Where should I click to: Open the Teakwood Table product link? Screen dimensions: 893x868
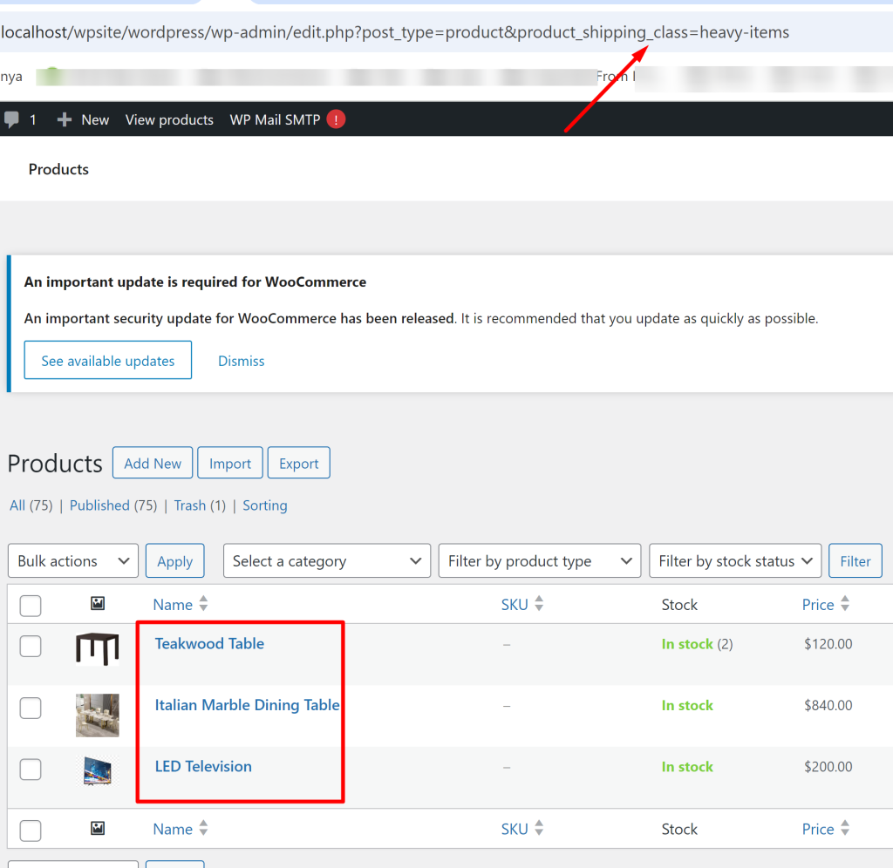coord(209,643)
